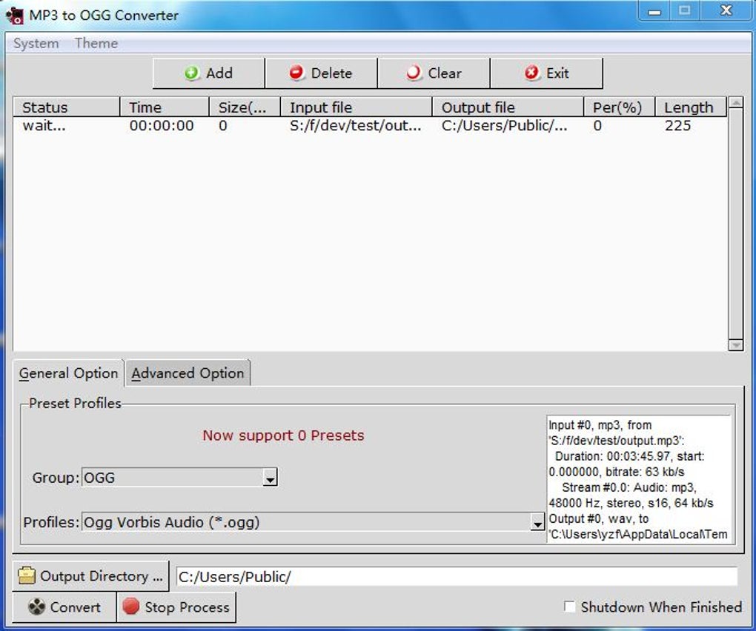
Task: Click the C:/Users/Public/... output file cell
Action: (x=504, y=126)
